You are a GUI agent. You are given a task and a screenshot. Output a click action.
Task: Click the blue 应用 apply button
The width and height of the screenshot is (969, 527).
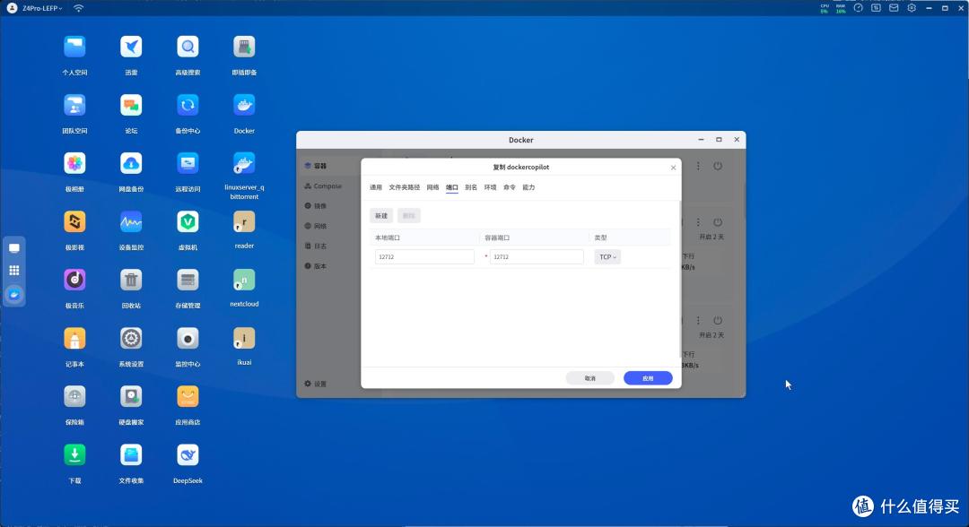pos(648,378)
